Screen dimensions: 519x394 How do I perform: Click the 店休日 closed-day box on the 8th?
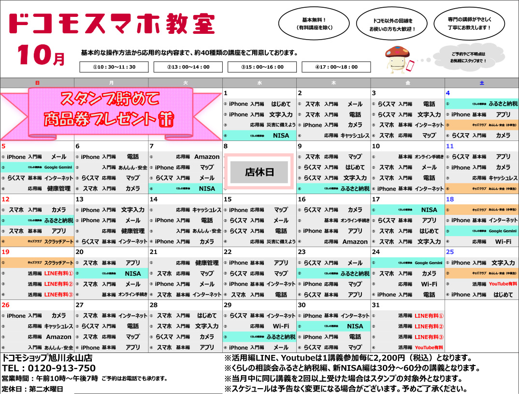coord(259,172)
